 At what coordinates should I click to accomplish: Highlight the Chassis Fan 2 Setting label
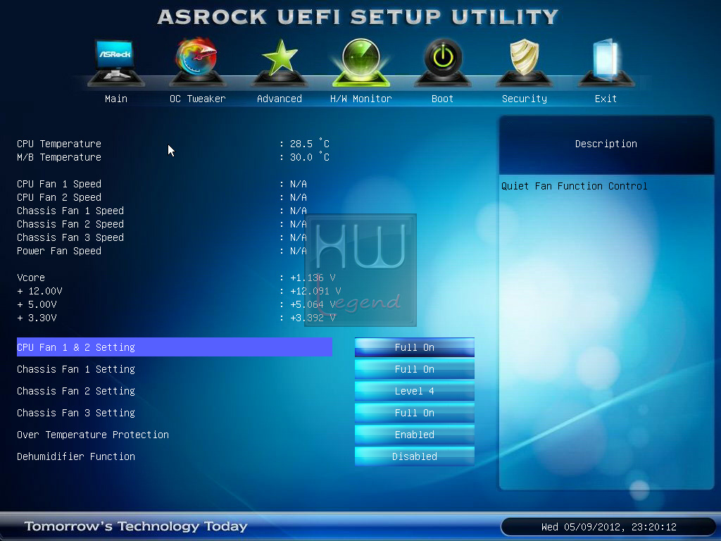76,391
